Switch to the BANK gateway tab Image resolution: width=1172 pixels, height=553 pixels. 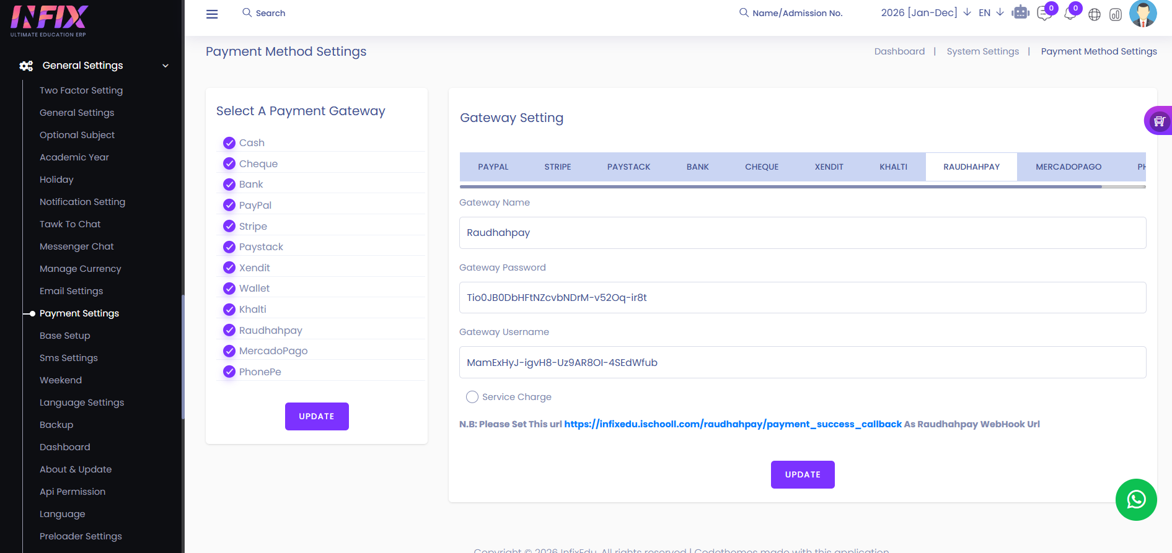tap(698, 167)
